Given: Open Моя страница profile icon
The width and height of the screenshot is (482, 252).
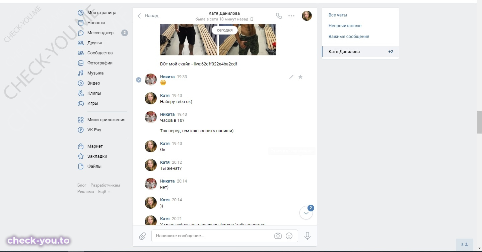Looking at the screenshot, I should point(81,13).
